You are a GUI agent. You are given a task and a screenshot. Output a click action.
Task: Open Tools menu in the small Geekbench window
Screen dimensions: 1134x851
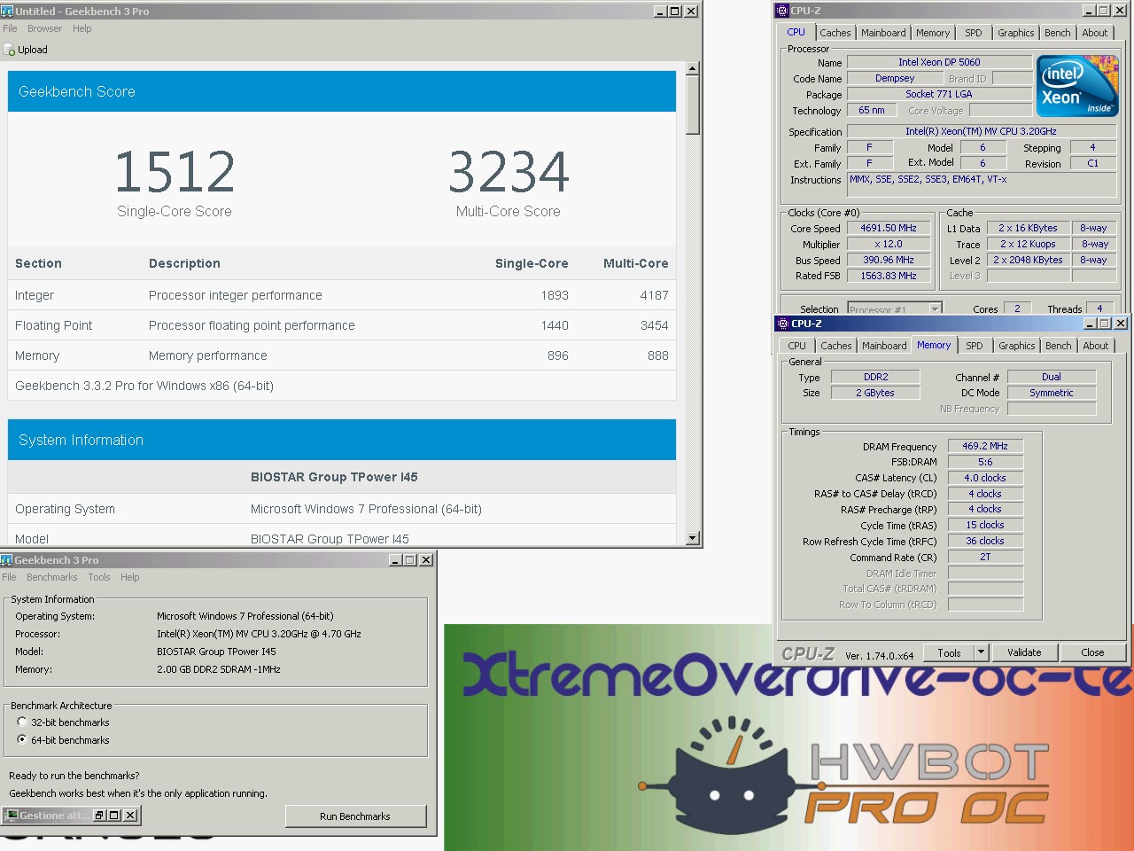pyautogui.click(x=99, y=577)
